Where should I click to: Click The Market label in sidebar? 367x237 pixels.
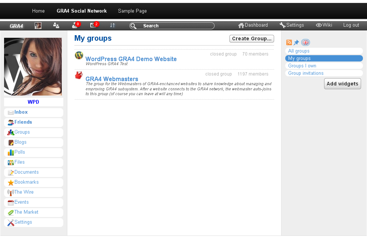coord(26,212)
